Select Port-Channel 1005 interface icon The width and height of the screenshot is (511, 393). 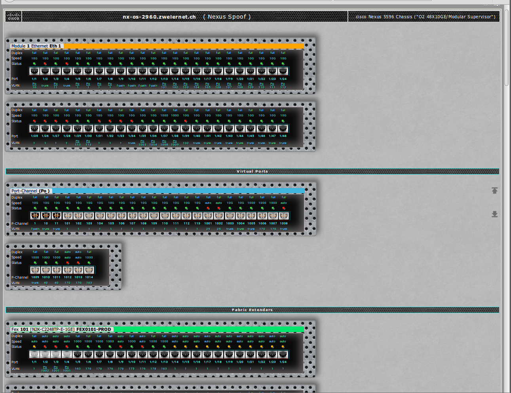pyautogui.click(x=251, y=216)
